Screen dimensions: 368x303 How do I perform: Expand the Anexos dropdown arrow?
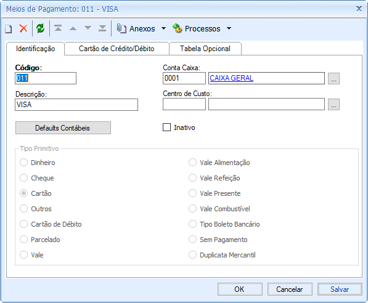[x=163, y=28]
